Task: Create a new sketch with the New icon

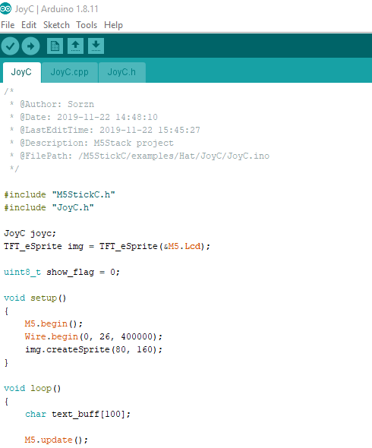Action: tap(55, 46)
